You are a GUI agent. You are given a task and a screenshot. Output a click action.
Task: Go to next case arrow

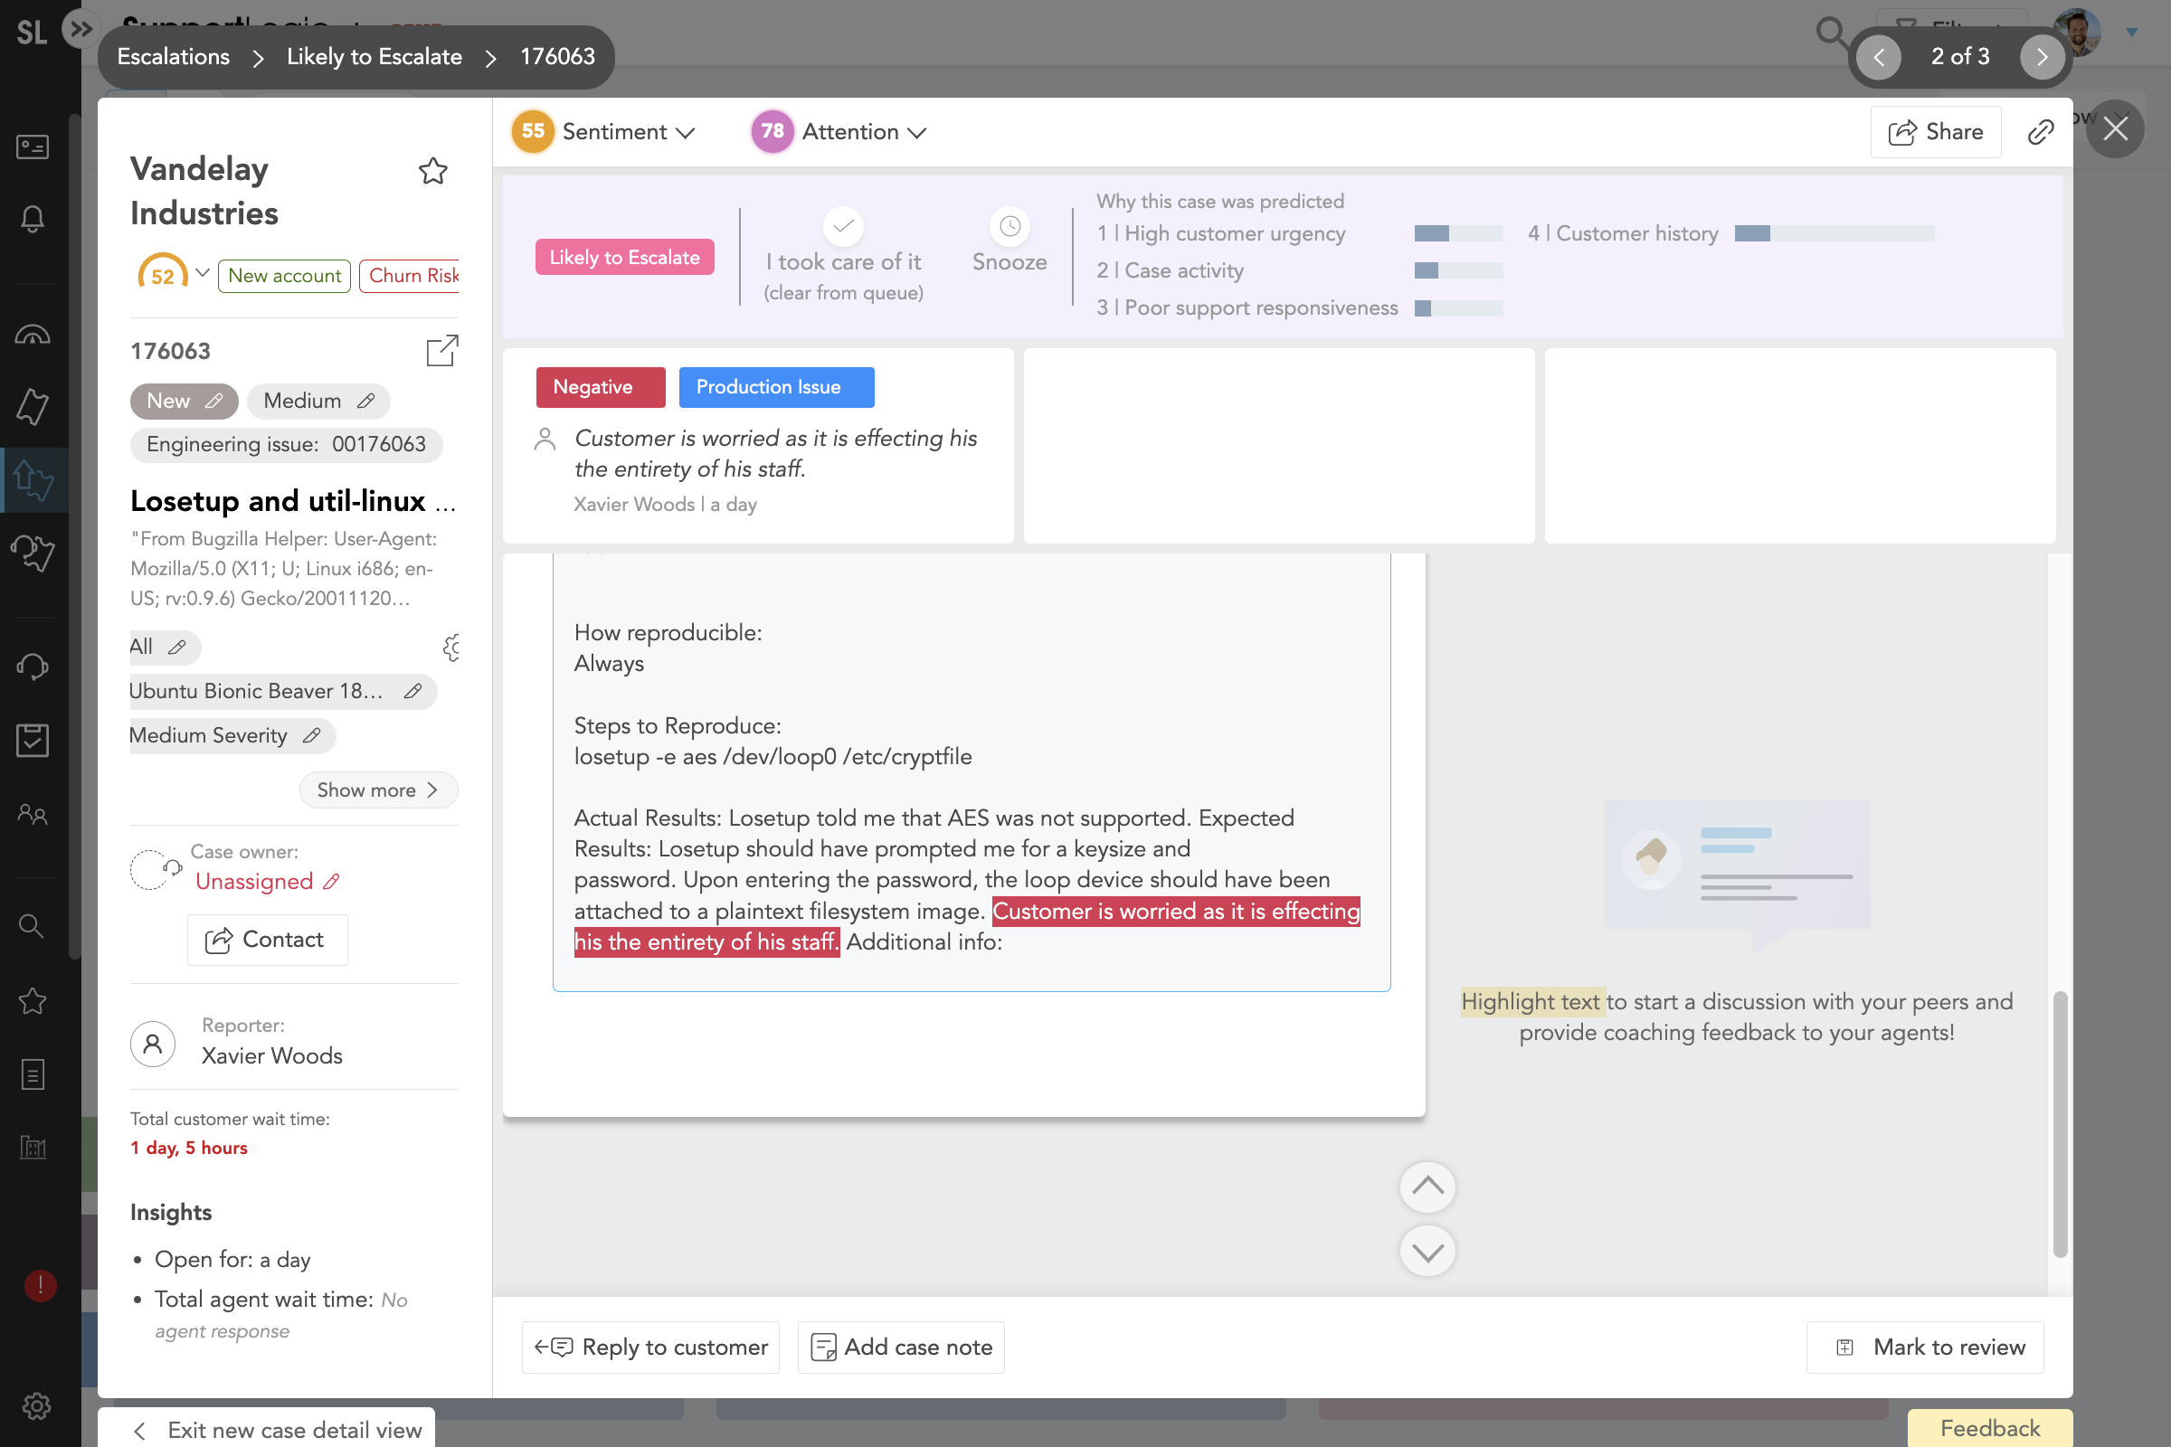(2042, 57)
